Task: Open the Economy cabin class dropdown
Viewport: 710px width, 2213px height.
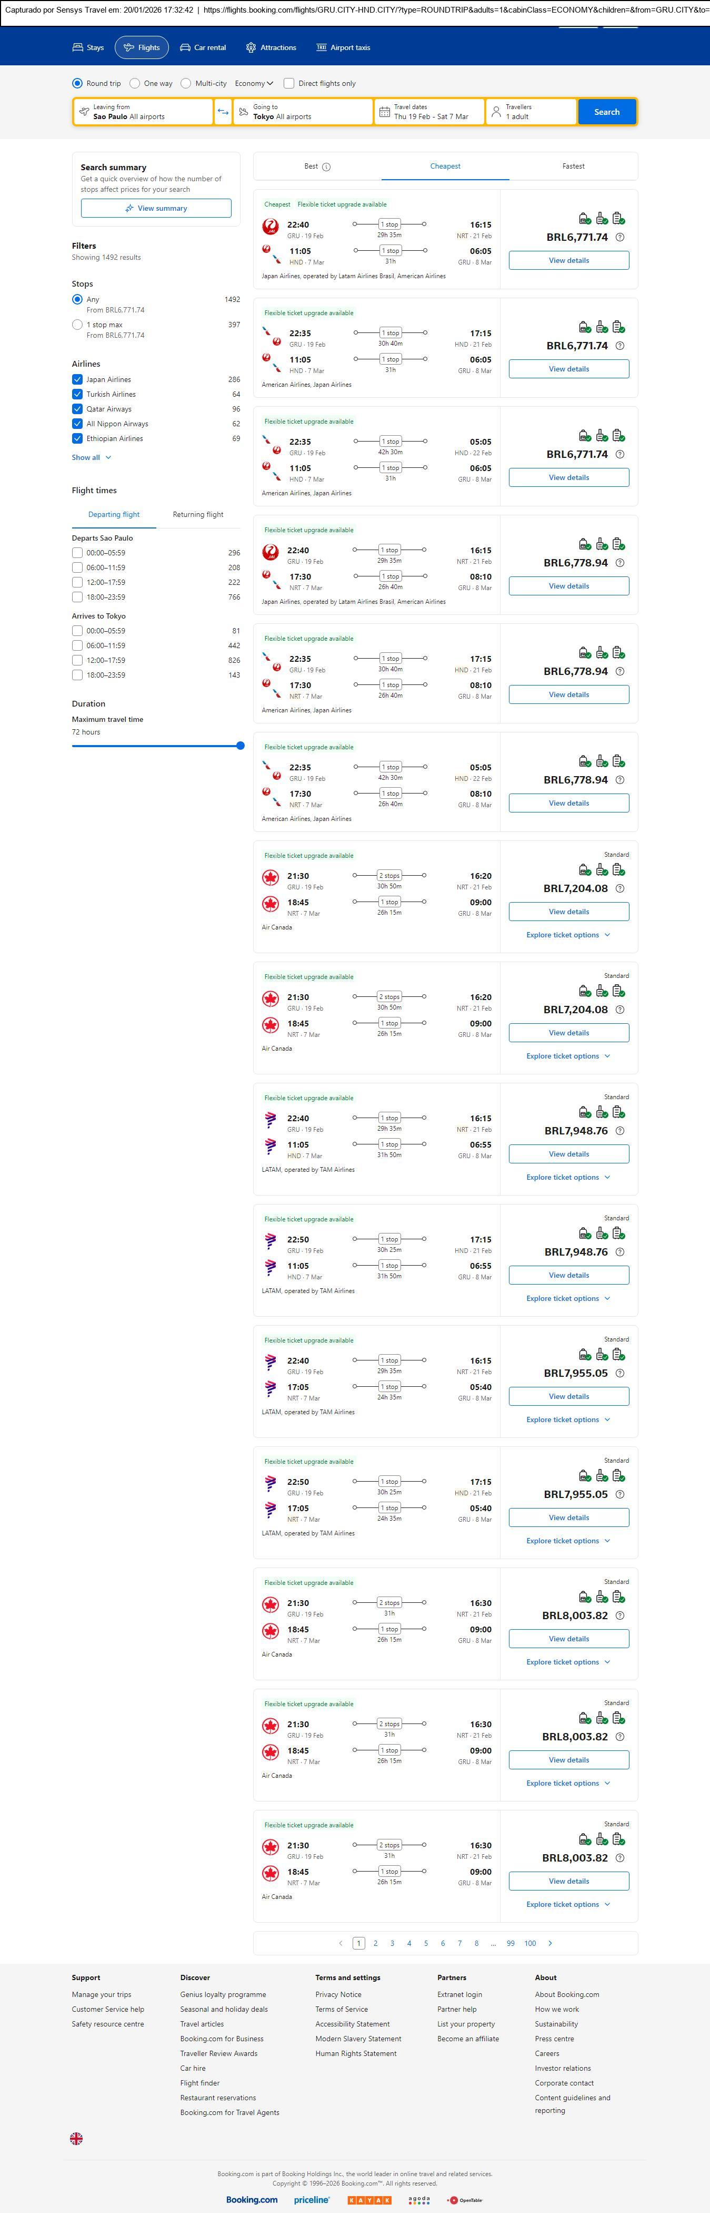Action: click(254, 83)
